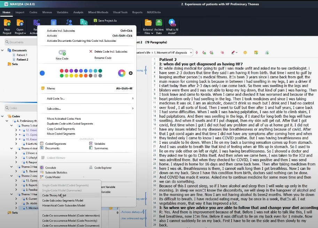Open the current code dropdown
The height and width of the screenshot is (228, 318).
191,53
